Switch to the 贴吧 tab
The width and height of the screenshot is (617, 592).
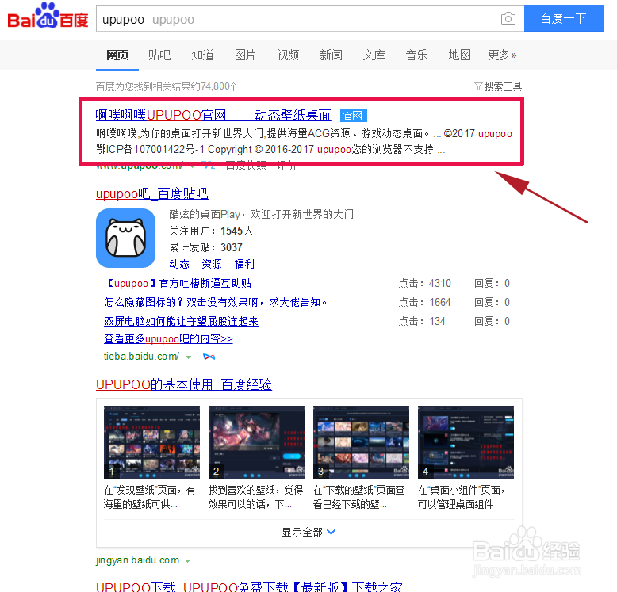[x=159, y=55]
